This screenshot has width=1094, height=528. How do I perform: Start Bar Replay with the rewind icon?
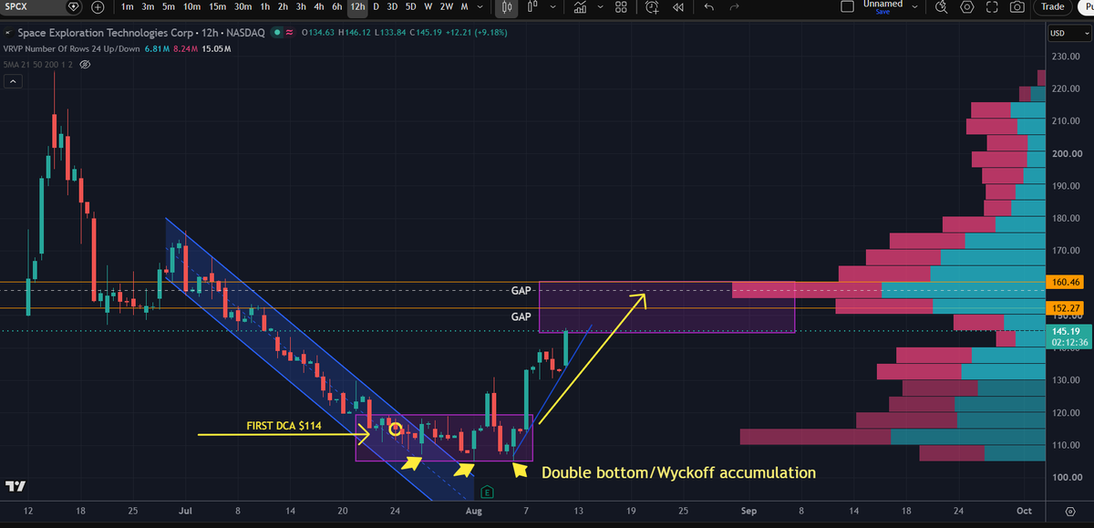point(678,6)
